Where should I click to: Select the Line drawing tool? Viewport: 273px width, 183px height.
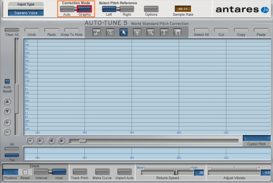click(97, 33)
